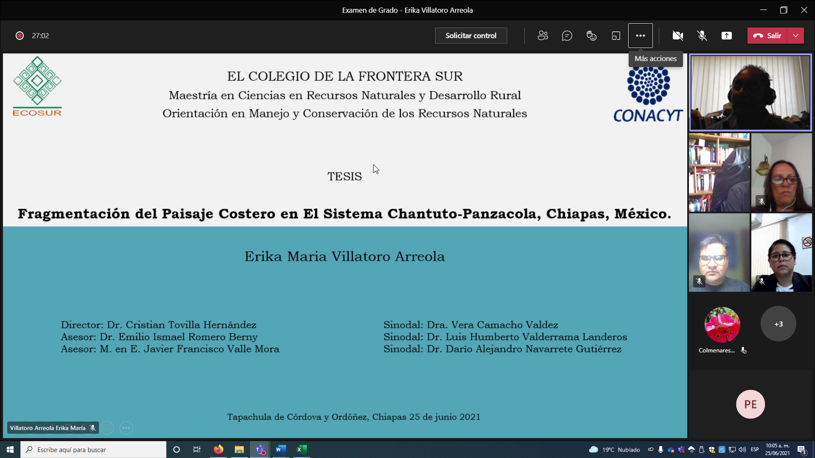Unmute the microphone

pos(703,36)
